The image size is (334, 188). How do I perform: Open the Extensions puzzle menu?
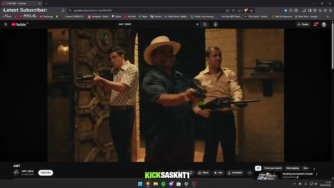[x=291, y=10]
